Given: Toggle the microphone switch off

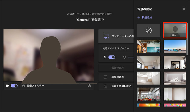Looking at the screenshot, I should pos(112,57).
